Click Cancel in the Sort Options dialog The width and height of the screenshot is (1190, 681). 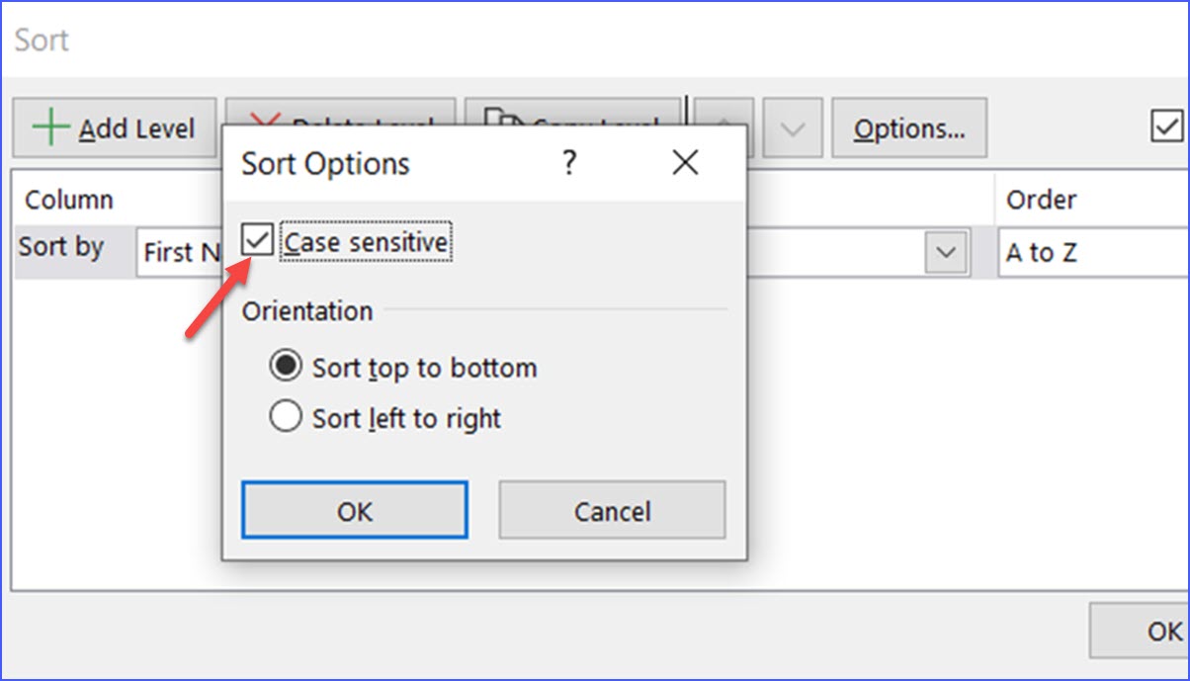click(x=611, y=511)
